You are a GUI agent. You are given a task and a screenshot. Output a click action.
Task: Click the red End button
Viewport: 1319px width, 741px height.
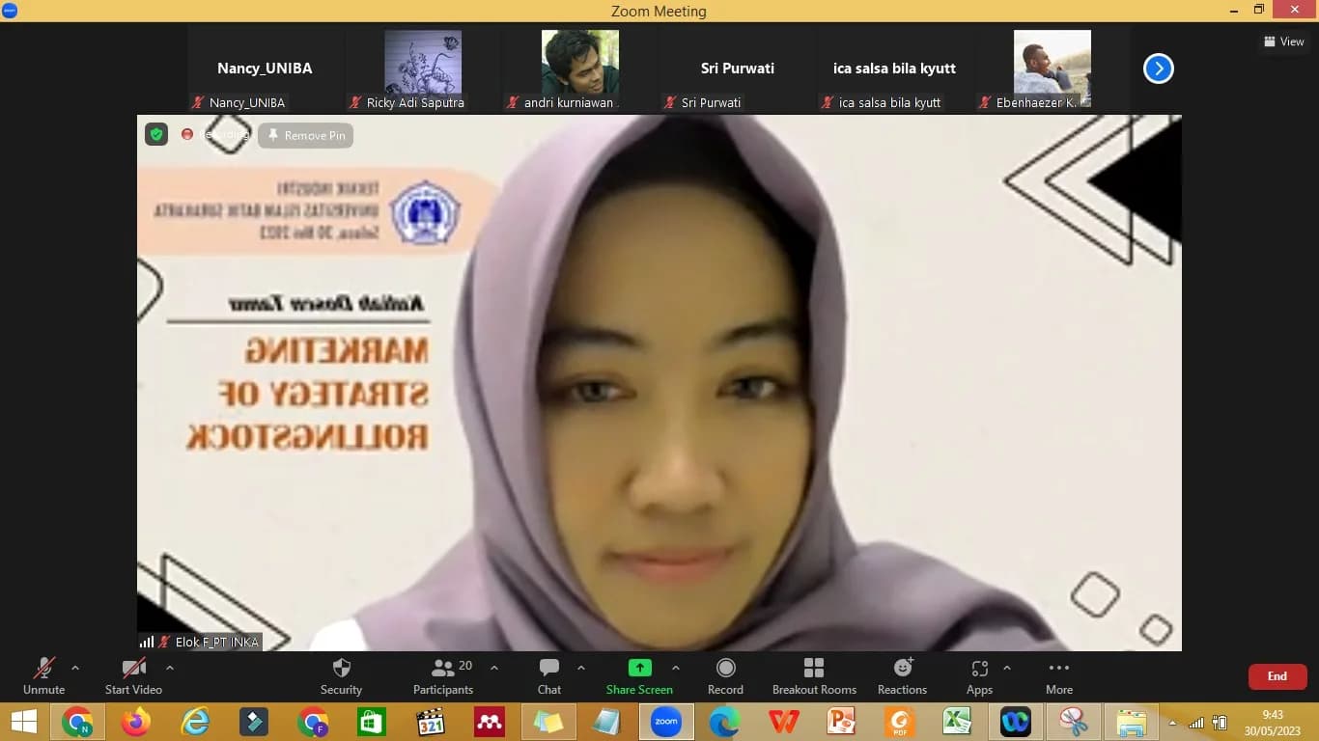click(1277, 676)
